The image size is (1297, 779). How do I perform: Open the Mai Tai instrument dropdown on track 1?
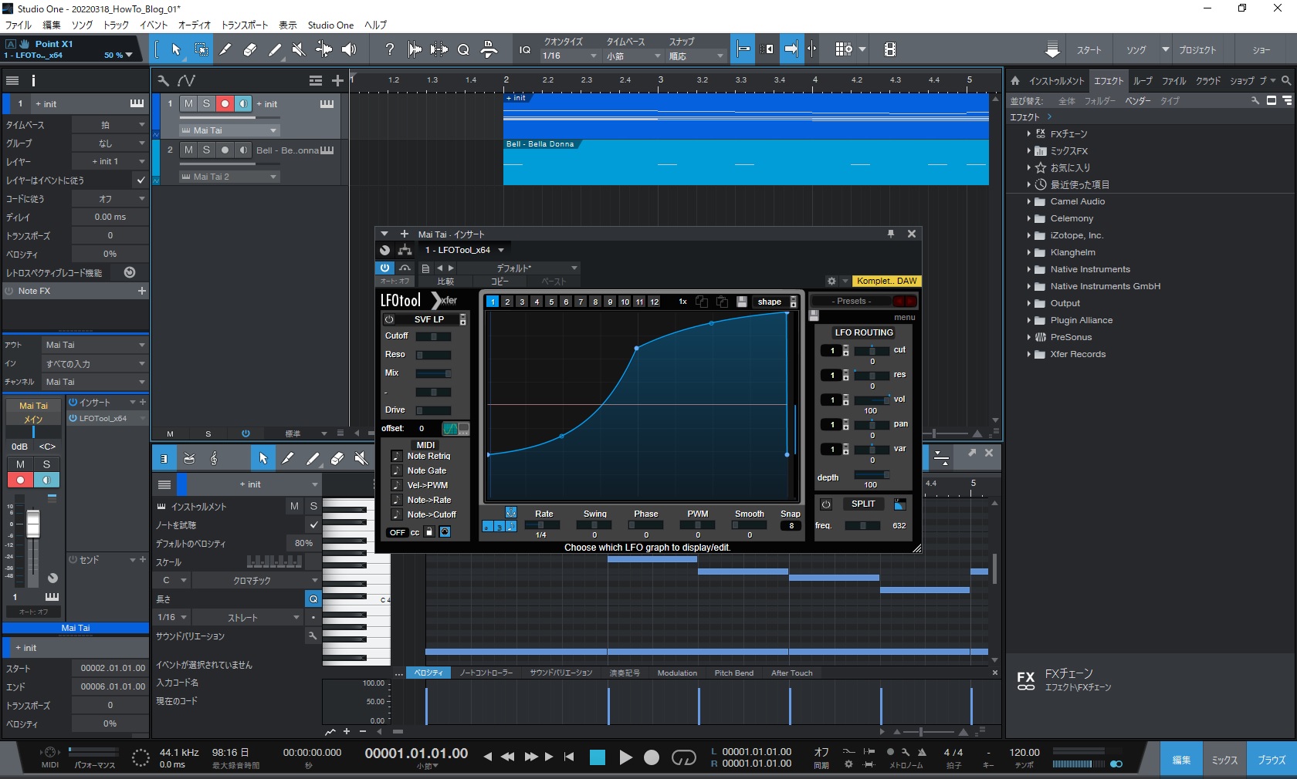(x=229, y=130)
